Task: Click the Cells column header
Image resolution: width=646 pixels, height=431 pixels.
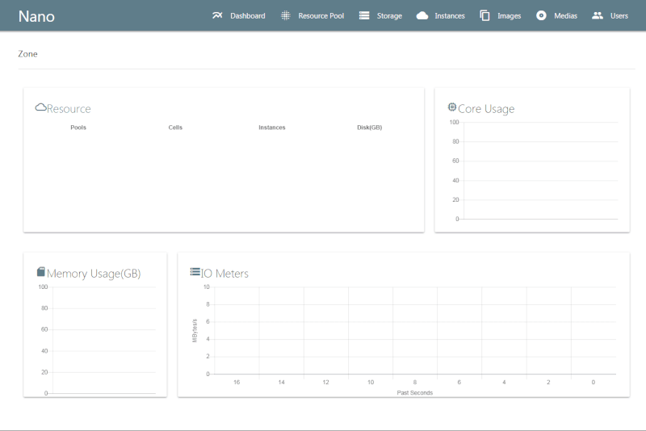Action: click(x=175, y=128)
